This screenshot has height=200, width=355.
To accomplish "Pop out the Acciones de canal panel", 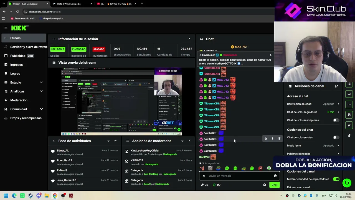I will (x=336, y=86).
